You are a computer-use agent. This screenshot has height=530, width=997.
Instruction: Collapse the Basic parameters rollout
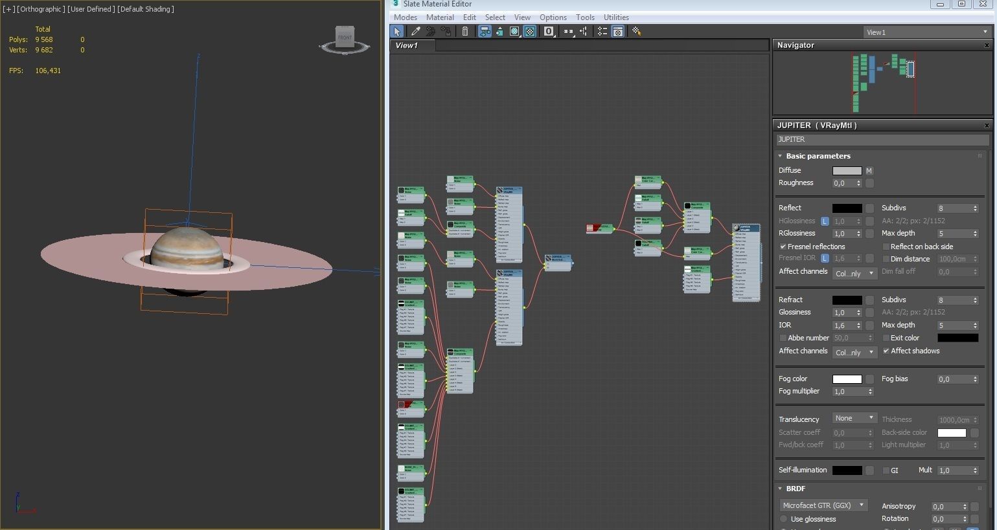[x=780, y=156]
